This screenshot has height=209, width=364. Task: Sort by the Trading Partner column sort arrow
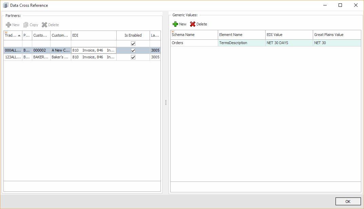(x=19, y=35)
